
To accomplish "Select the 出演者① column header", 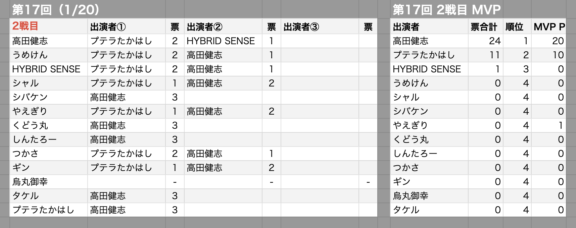I will pos(108,27).
